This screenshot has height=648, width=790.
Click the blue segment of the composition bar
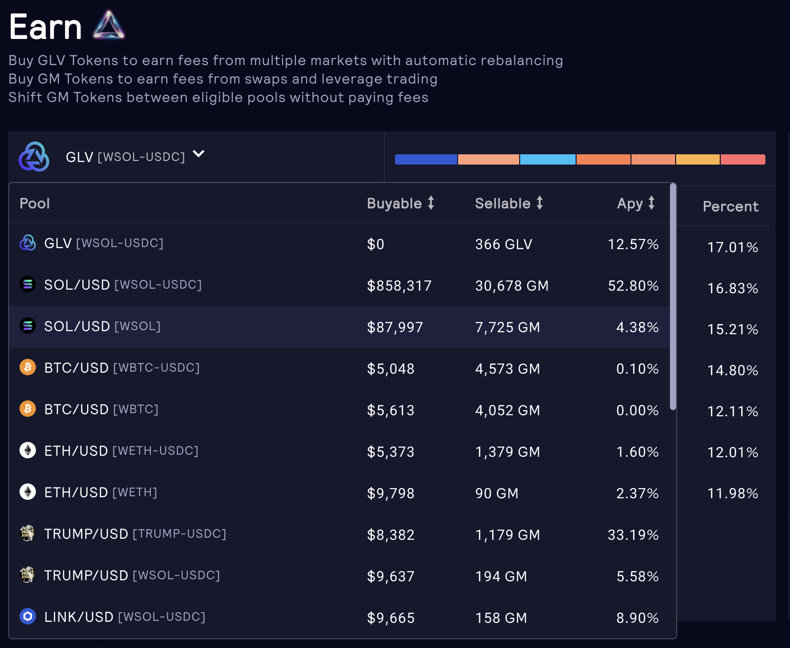(426, 159)
